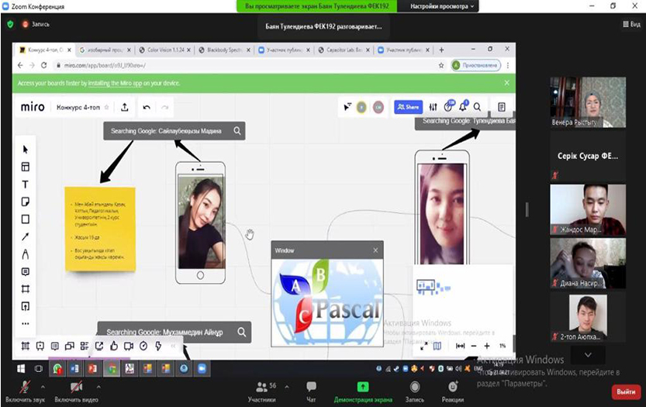Select the Miro connection line arrow tool
The width and height of the screenshot is (646, 407).
click(x=25, y=236)
